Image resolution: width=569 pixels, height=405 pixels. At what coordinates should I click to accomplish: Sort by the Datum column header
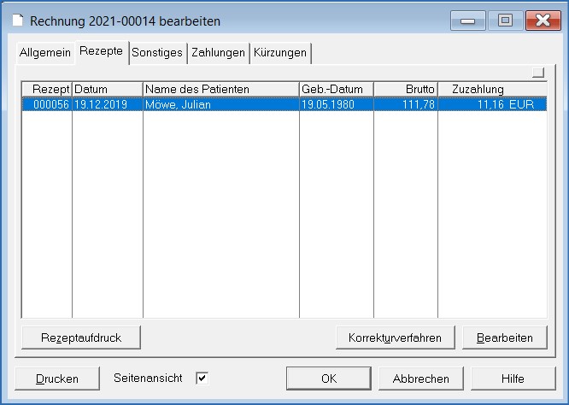tap(108, 89)
